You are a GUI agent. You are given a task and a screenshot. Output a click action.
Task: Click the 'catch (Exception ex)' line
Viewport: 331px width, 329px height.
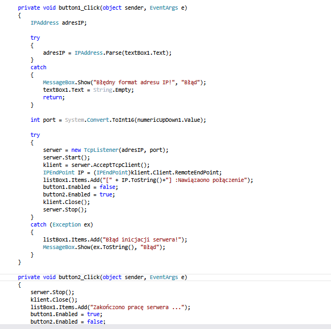tap(62, 225)
